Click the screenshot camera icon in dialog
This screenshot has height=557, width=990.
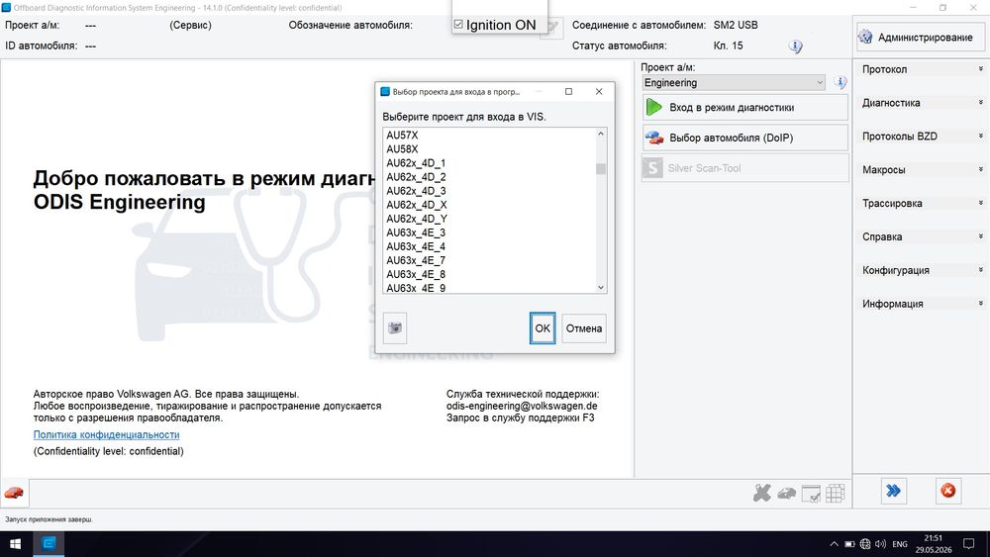click(395, 328)
